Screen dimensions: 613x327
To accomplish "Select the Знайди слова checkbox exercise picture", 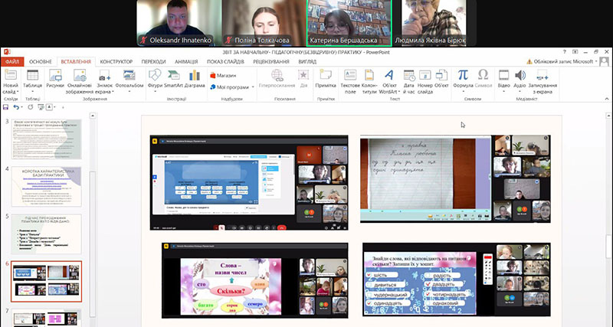I will click(x=456, y=280).
